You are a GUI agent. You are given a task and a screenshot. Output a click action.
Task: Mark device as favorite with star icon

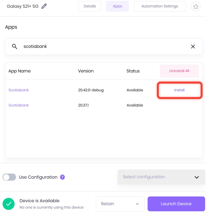[196, 6]
